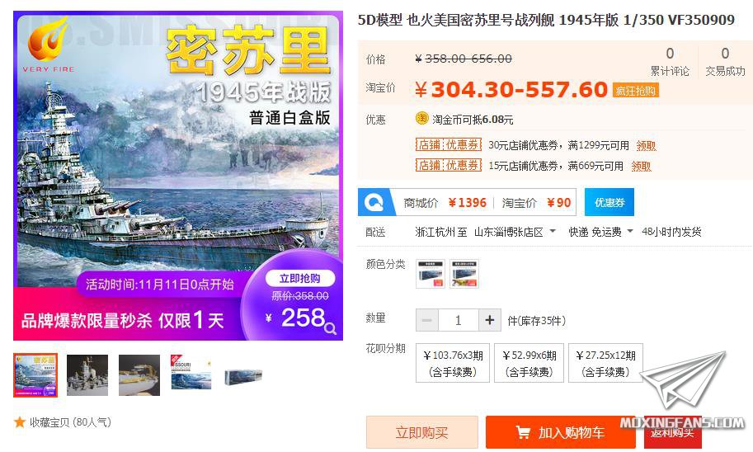Open the second product thumbnail of ship superstructure
Image resolution: width=753 pixels, height=452 pixels.
(x=87, y=375)
